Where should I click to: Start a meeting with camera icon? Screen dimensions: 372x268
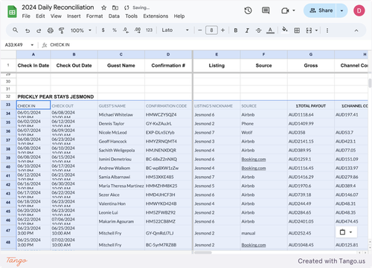point(285,10)
